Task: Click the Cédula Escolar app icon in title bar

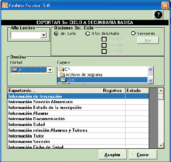Action: pos(5,5)
